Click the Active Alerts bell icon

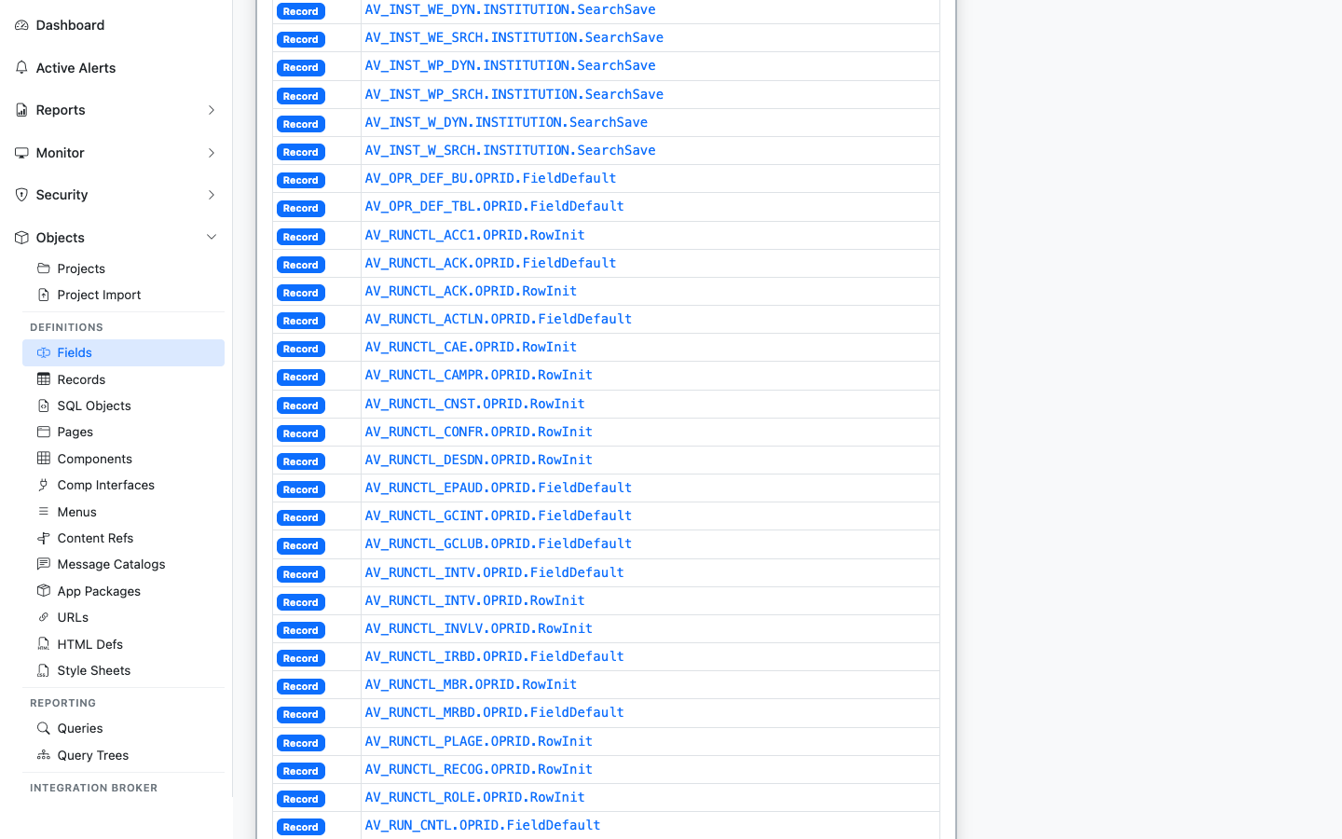click(21, 68)
